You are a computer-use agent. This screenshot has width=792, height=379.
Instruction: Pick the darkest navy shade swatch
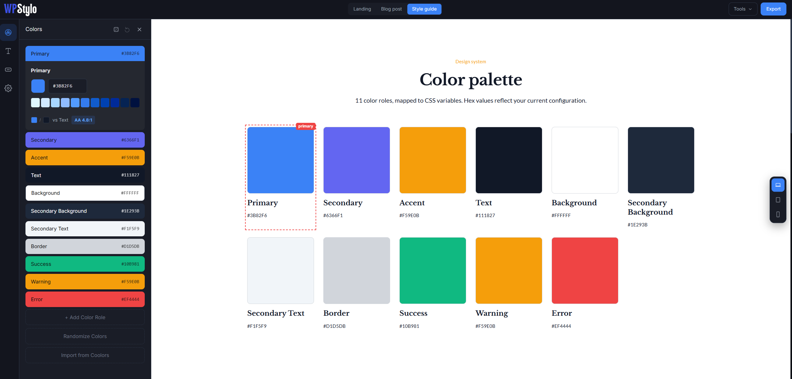pyautogui.click(x=135, y=103)
